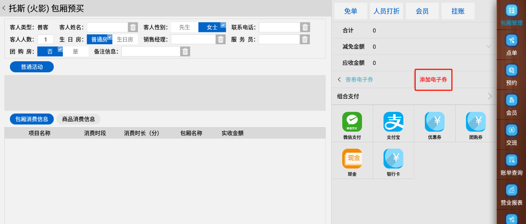Focus the 备注信息 input field
The width and height of the screenshot is (526, 224).
[x=151, y=52]
